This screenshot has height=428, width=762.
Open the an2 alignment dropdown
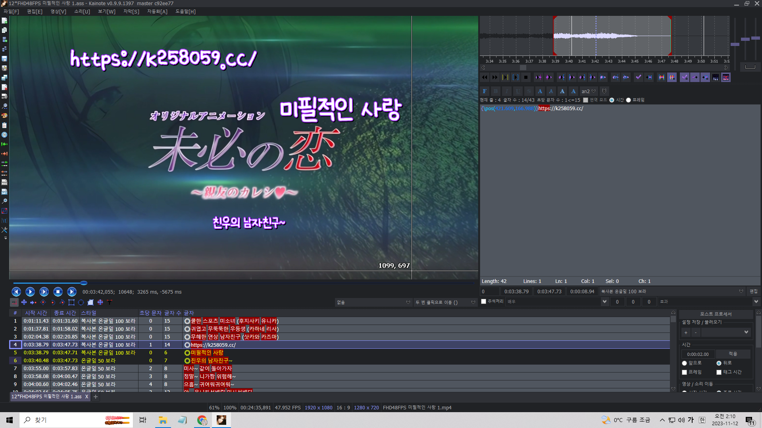click(589, 91)
